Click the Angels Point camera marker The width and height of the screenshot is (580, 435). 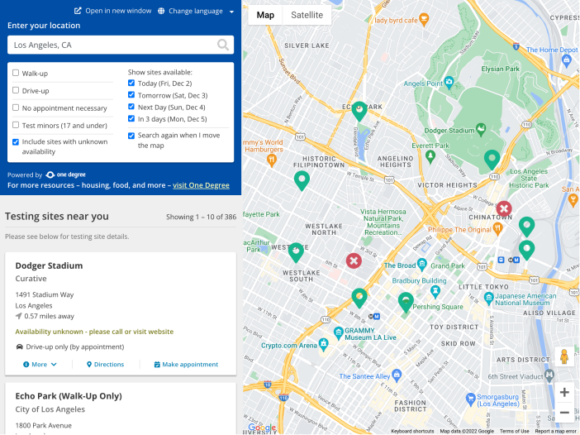click(449, 83)
